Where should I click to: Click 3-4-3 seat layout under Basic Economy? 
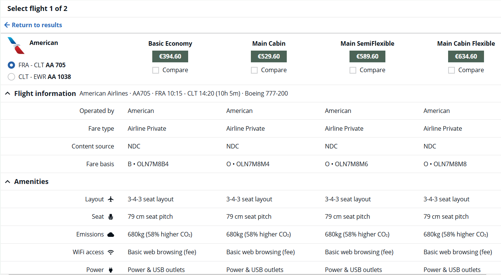(151, 199)
